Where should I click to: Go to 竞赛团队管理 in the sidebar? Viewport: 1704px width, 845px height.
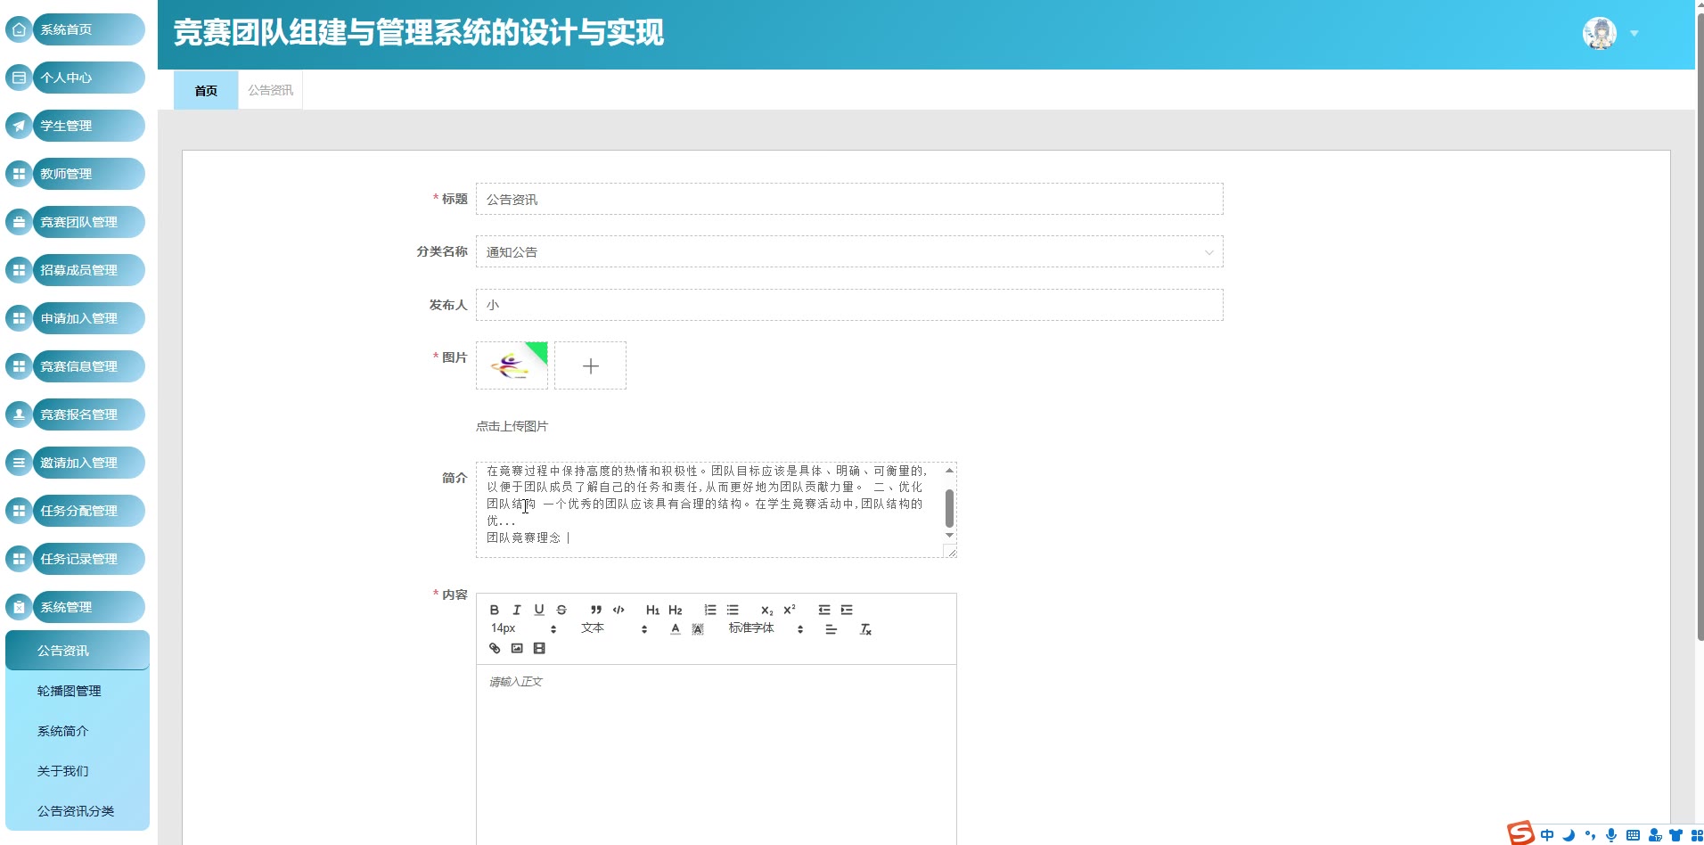[x=78, y=222]
